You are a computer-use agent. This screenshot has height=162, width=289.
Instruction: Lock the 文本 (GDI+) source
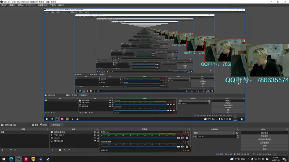tap(98, 135)
